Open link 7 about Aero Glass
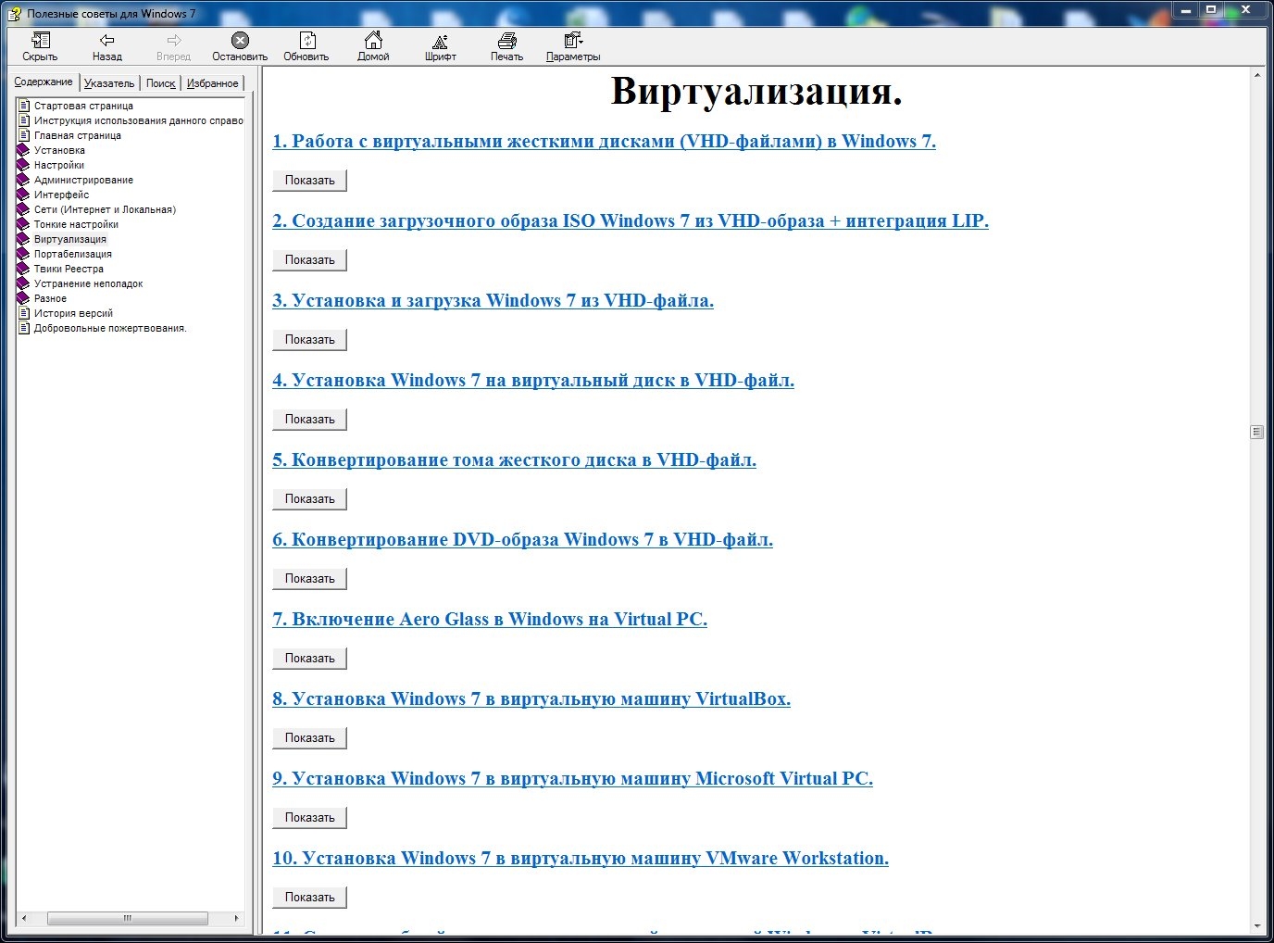This screenshot has width=1274, height=943. 489,620
